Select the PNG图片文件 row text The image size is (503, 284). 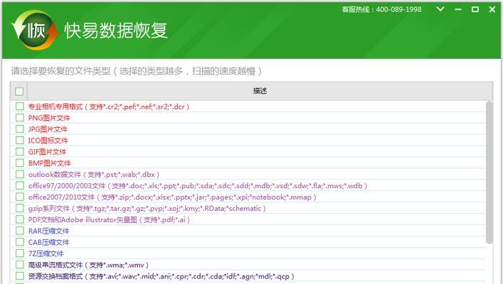[49, 118]
